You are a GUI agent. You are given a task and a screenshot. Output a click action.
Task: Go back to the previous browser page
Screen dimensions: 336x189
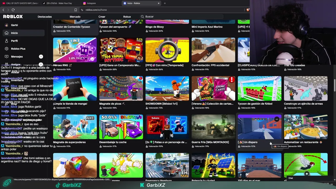[x=3, y=10]
